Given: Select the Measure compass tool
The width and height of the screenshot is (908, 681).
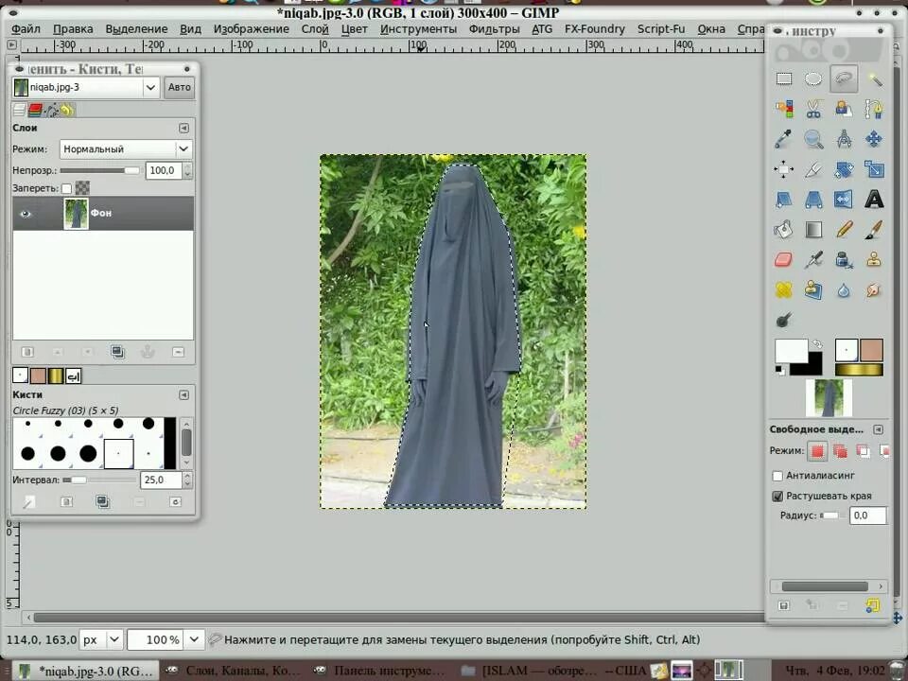Looking at the screenshot, I should (844, 139).
